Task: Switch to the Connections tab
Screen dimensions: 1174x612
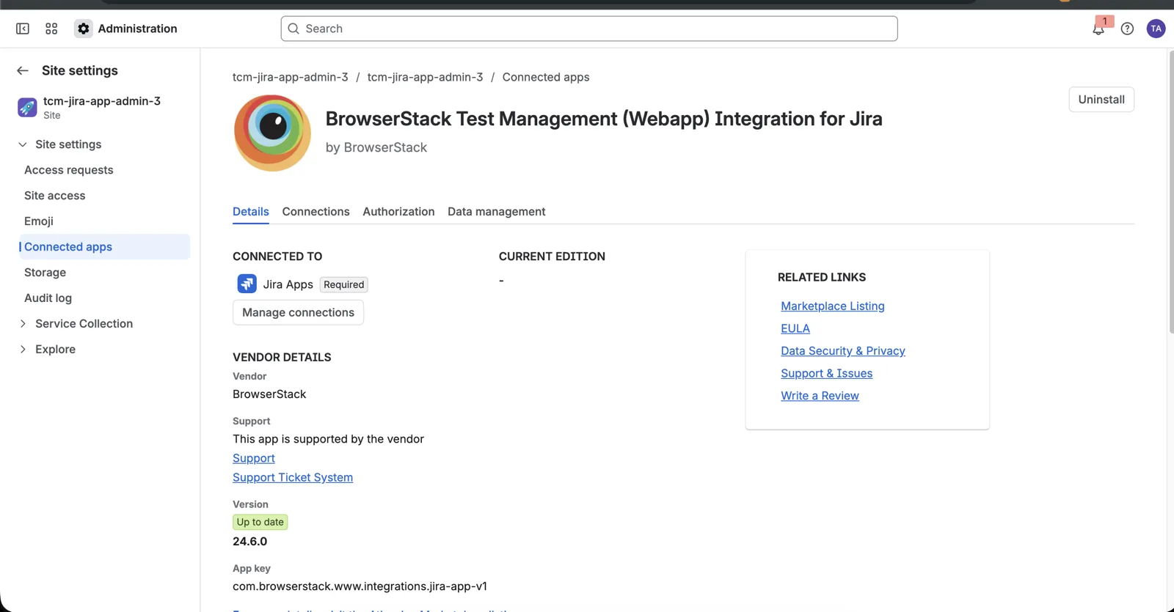Action: click(316, 212)
